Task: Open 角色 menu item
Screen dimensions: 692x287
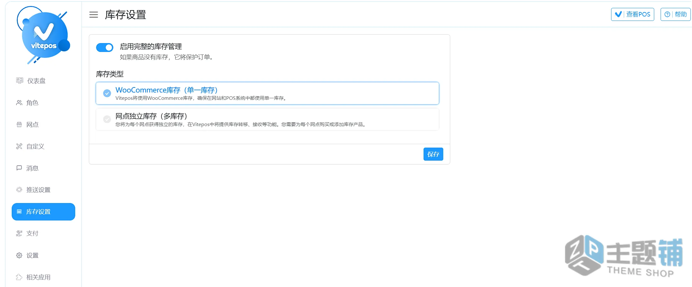Action: (43, 103)
